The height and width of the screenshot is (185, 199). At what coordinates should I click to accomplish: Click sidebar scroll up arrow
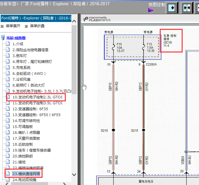click(74, 21)
